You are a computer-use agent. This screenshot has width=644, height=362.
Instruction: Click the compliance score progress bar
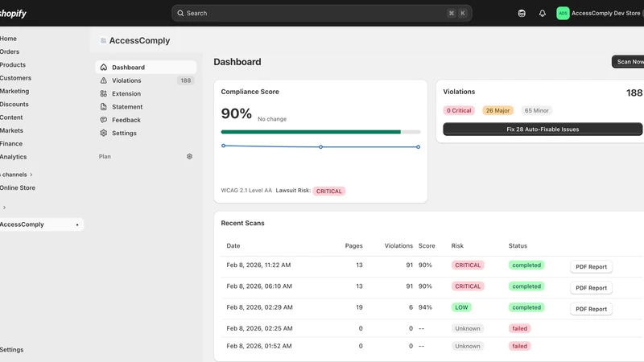pyautogui.click(x=320, y=132)
